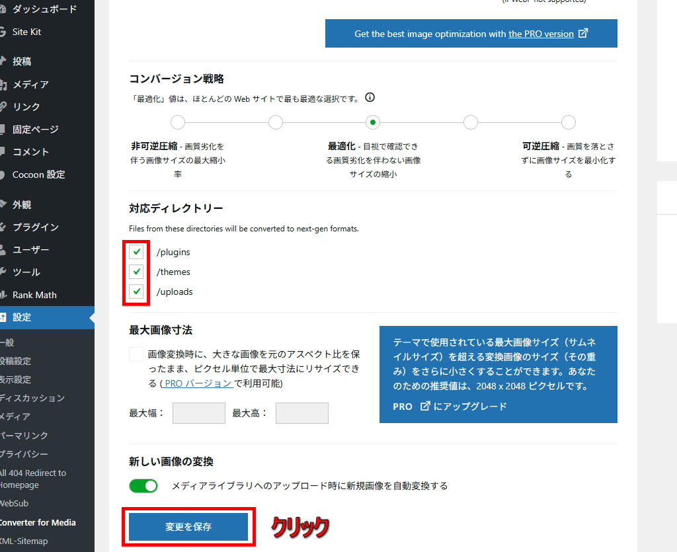The height and width of the screenshot is (552, 677).
Task: Click the Rank Math icon in sidebar
Action: (3, 295)
